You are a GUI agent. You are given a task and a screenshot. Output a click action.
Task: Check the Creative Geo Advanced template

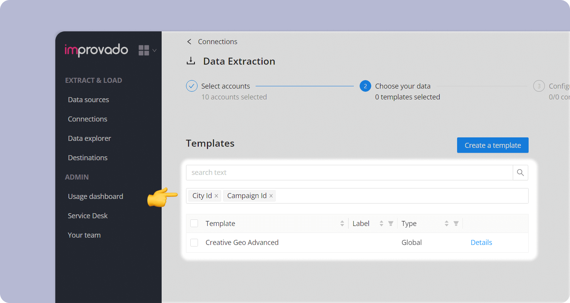(x=194, y=243)
